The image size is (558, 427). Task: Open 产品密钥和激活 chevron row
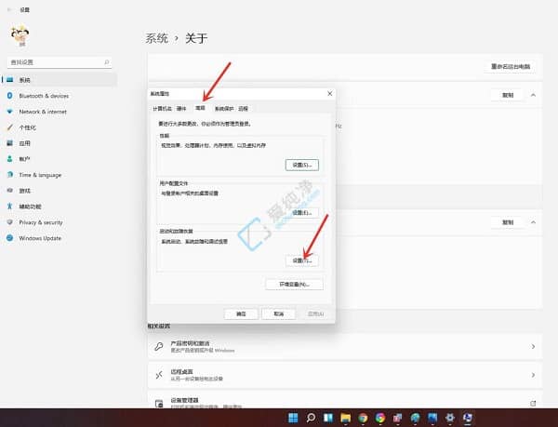pyautogui.click(x=345, y=347)
